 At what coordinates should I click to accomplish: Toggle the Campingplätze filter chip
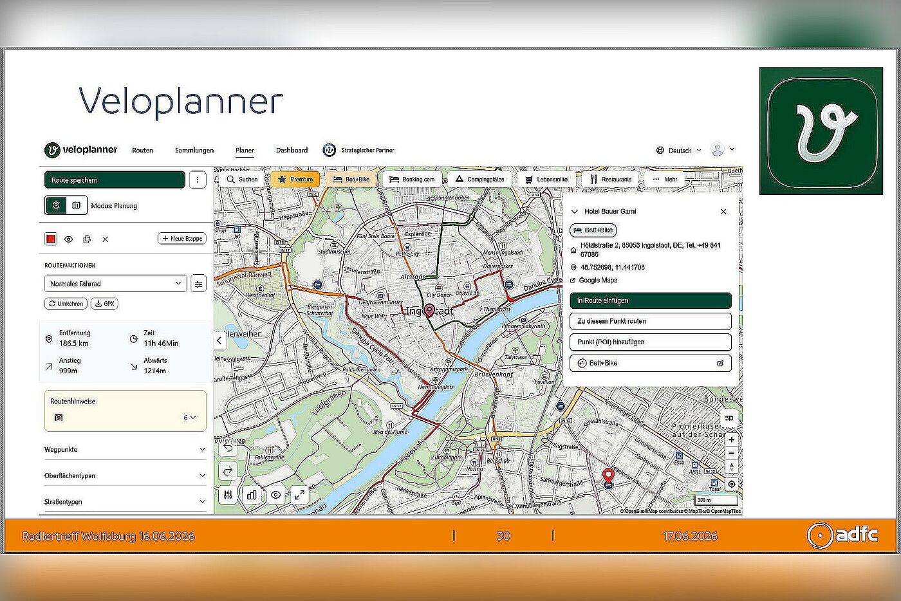(479, 179)
